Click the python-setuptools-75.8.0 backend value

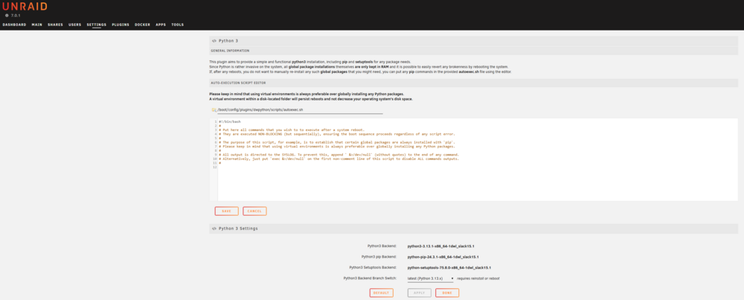449,268
